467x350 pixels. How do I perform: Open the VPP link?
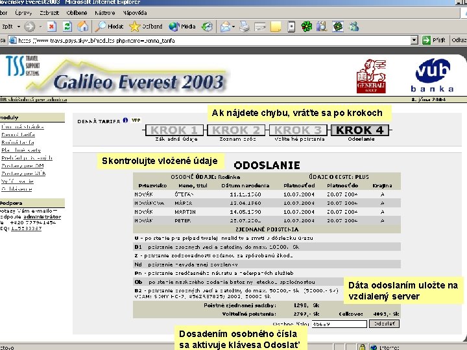(x=136, y=121)
